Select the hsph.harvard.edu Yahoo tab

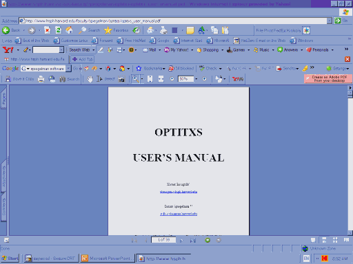(x=35, y=59)
